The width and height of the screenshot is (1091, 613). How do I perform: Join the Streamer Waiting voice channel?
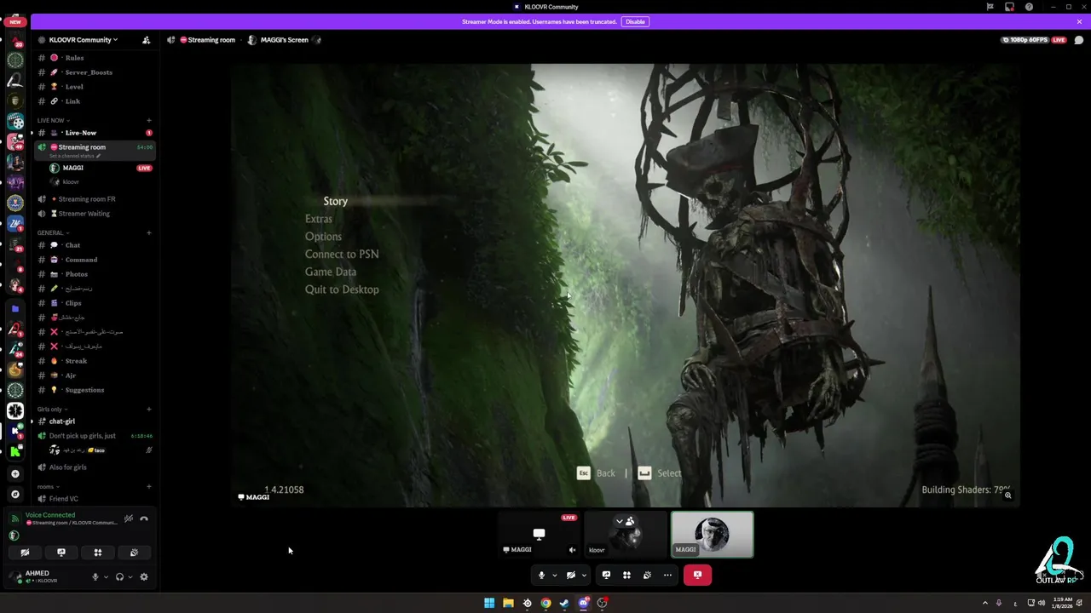(x=94, y=214)
